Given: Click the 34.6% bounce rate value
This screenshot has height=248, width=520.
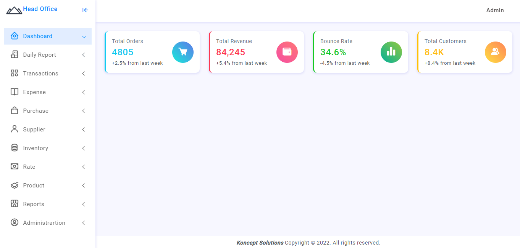Looking at the screenshot, I should coord(333,52).
